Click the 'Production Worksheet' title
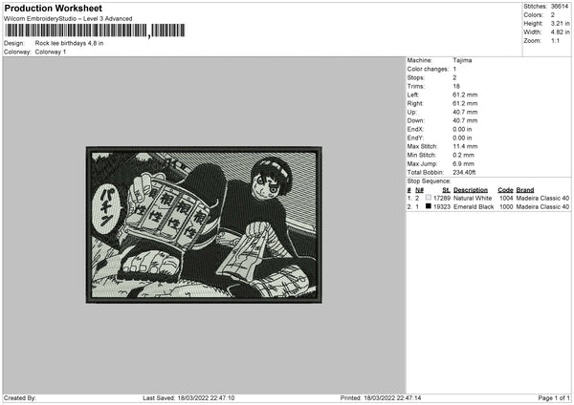This screenshot has width=574, height=405. (53, 8)
